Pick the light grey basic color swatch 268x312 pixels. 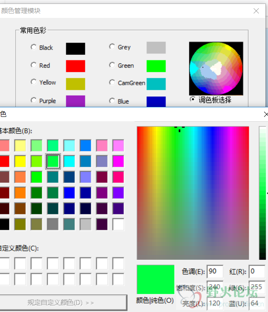tap(85, 225)
